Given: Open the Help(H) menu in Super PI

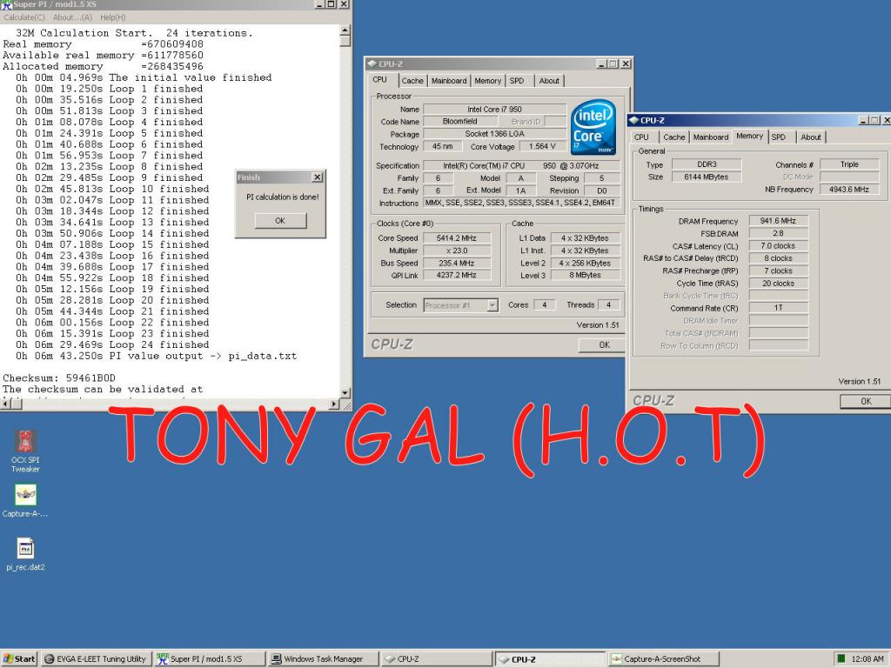Looking at the screenshot, I should coord(112,17).
